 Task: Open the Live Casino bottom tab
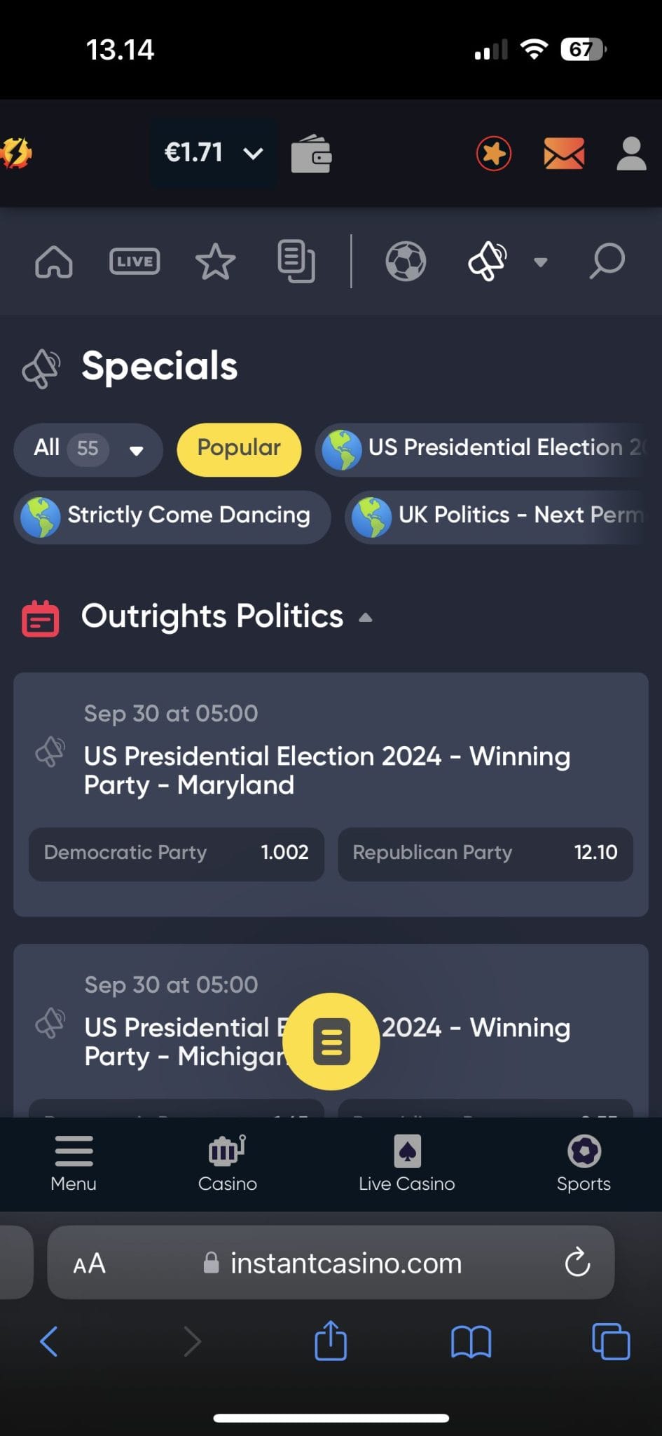407,1163
